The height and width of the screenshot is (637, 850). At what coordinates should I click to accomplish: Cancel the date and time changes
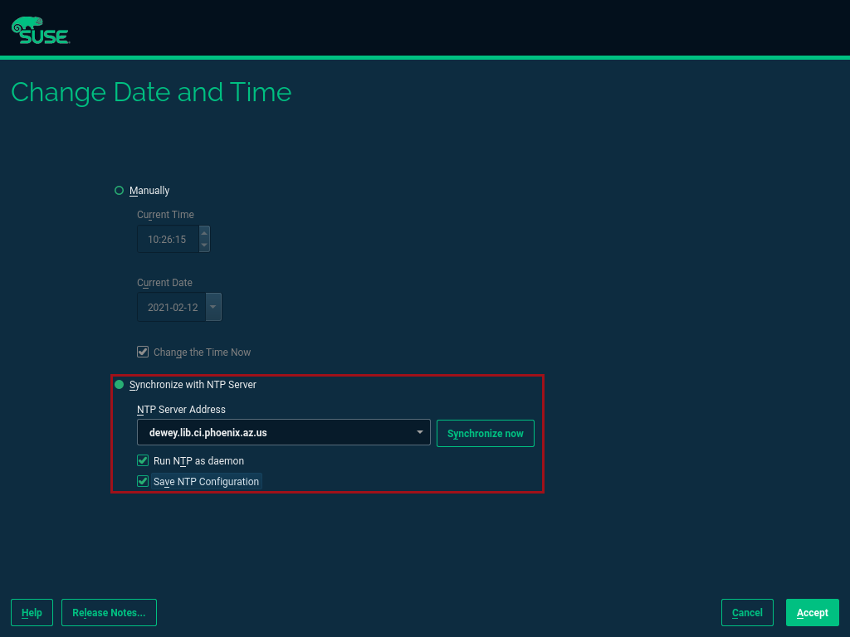pos(746,612)
